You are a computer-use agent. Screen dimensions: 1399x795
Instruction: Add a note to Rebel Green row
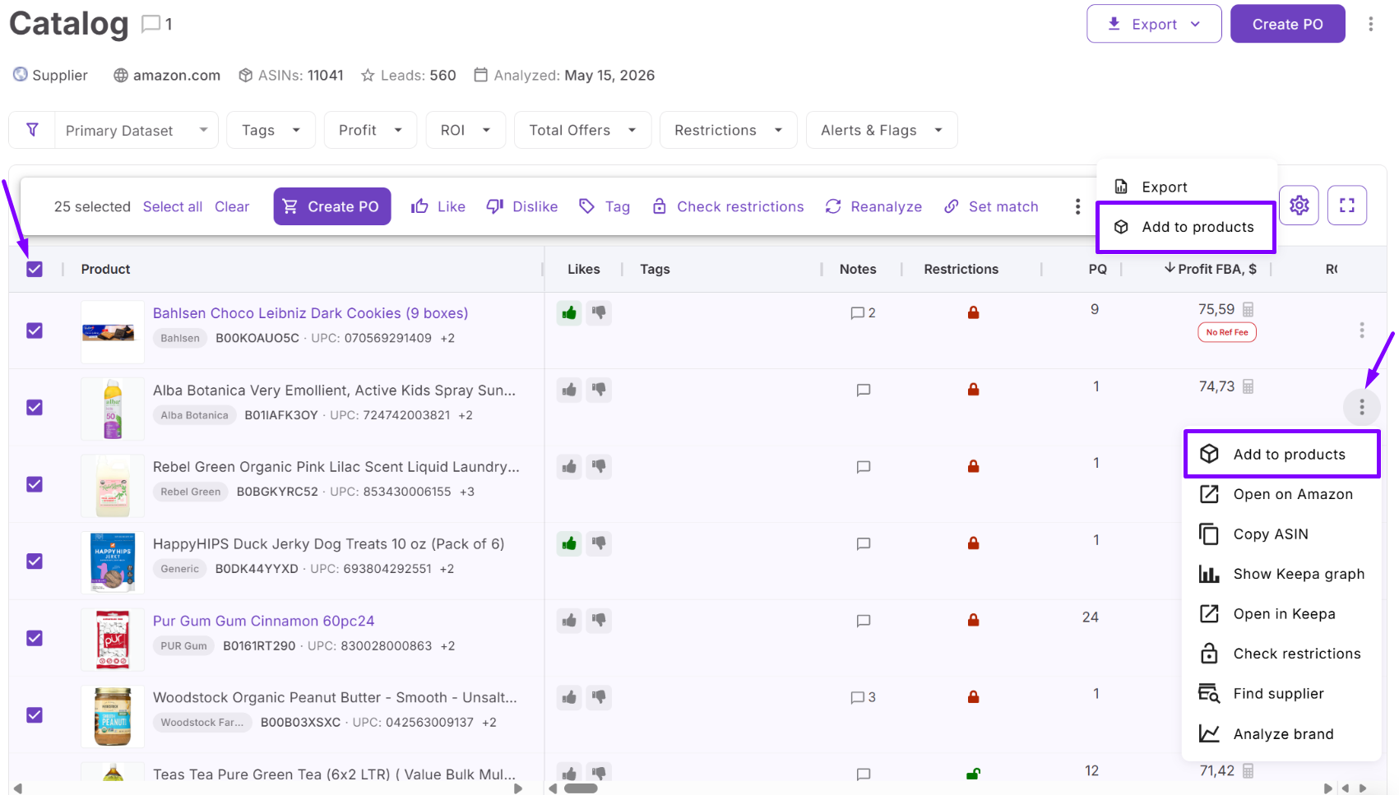coord(864,467)
